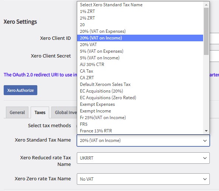Click the 'Xero Zero rate Tax Name' label

(x=43, y=179)
